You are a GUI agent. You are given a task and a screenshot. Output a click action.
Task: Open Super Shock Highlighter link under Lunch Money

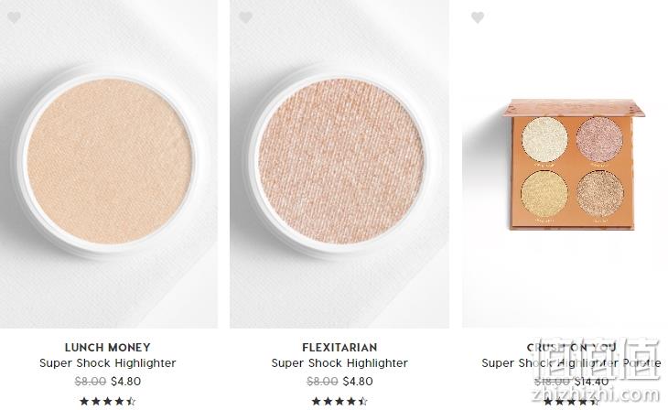tap(108, 363)
